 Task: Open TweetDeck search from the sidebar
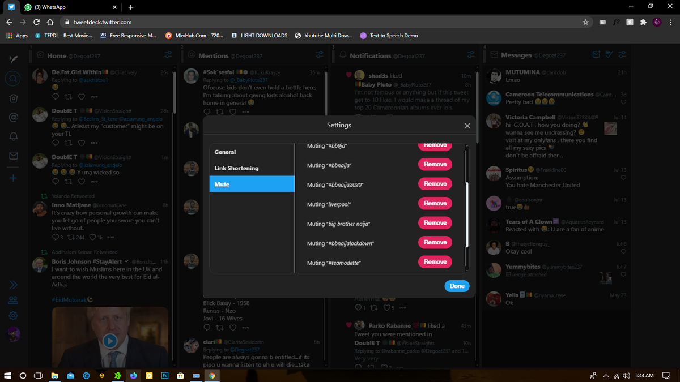(x=14, y=78)
